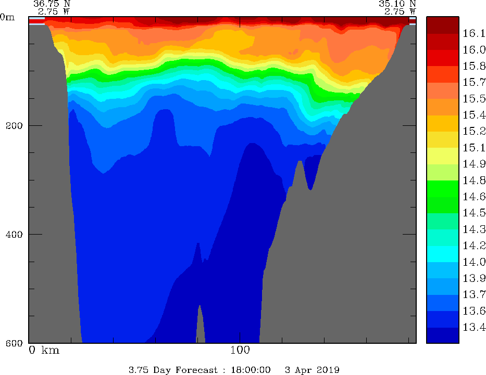486x375 pixels.
Task: Click the 14.9 colorbar value
Action: [x=474, y=164]
